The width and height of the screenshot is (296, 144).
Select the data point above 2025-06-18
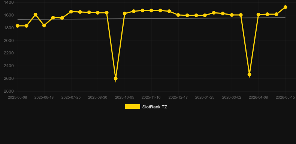44,25
